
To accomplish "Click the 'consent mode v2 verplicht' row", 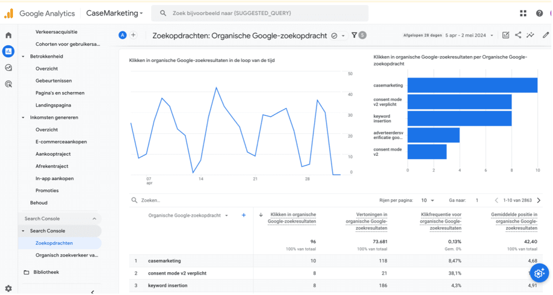I will (x=335, y=273).
